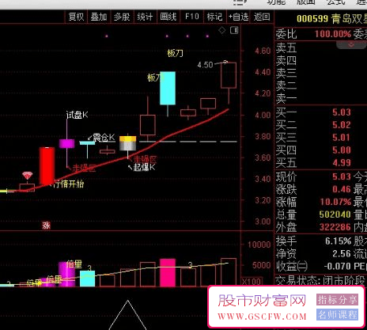Click the 涨幅 10.07% value

[x=335, y=202]
